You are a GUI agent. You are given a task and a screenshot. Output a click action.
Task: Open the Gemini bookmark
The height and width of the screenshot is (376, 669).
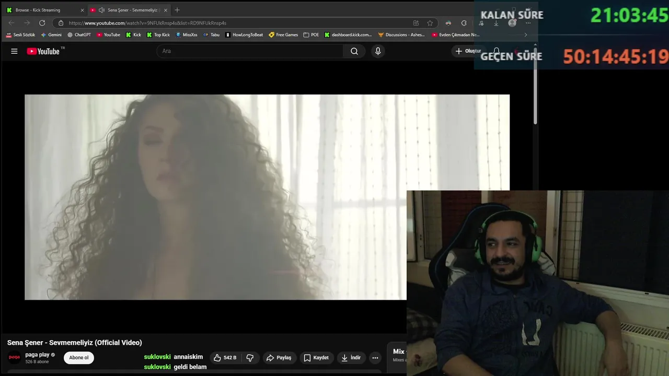[x=51, y=35]
